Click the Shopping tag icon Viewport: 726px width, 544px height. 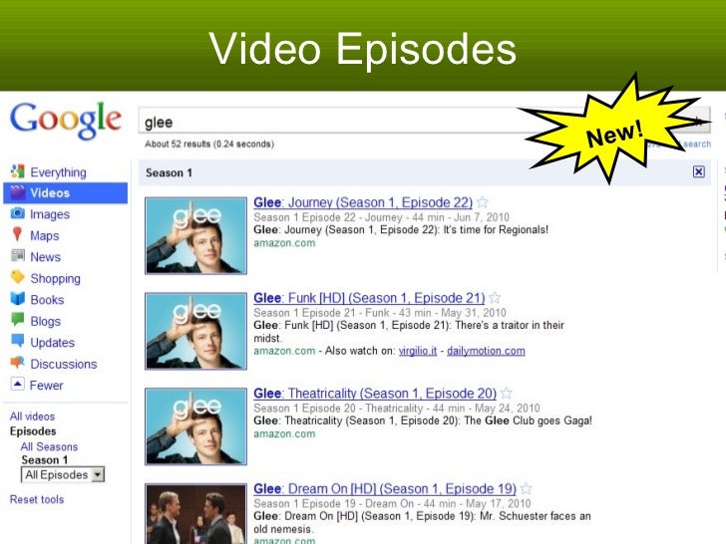(x=18, y=277)
